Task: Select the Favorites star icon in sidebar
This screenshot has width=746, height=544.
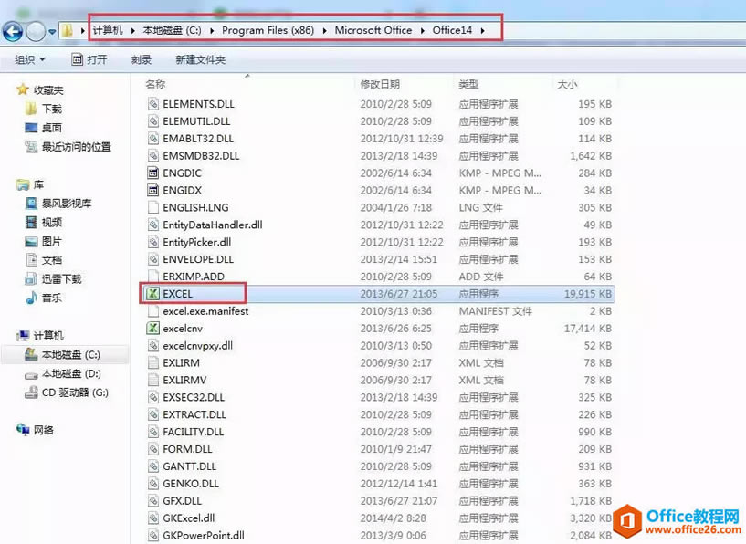Action: click(x=23, y=89)
